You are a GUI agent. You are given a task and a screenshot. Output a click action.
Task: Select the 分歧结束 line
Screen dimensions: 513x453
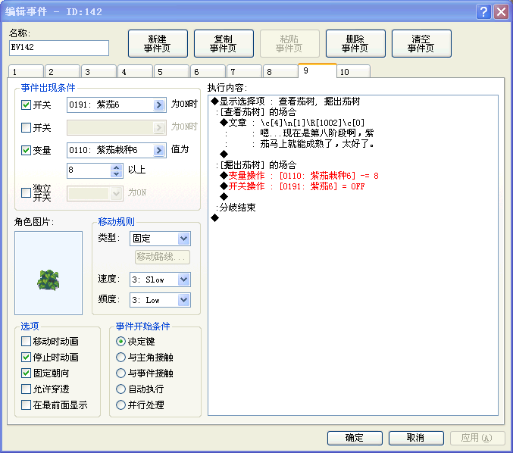236,208
